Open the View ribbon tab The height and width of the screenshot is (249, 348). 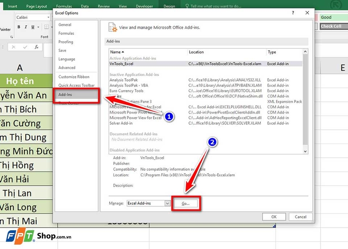tap(123, 6)
